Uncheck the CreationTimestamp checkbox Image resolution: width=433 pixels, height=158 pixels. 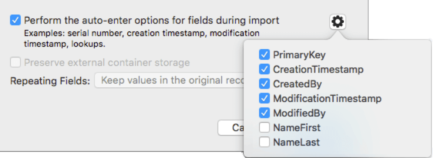click(264, 69)
